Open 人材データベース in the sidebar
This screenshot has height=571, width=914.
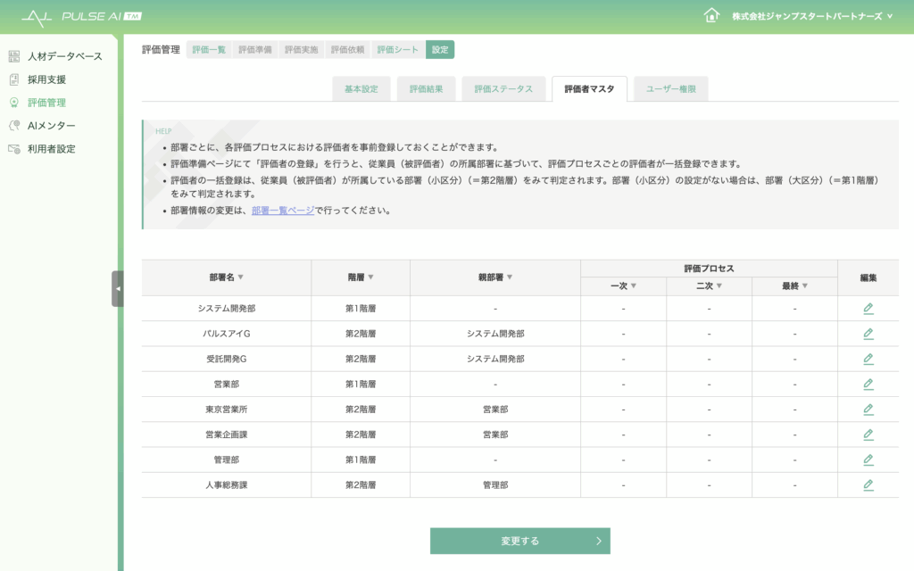[x=64, y=56]
